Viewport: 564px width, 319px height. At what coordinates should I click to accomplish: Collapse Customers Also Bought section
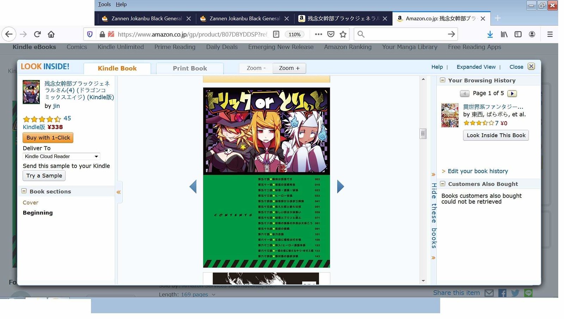[442, 184]
